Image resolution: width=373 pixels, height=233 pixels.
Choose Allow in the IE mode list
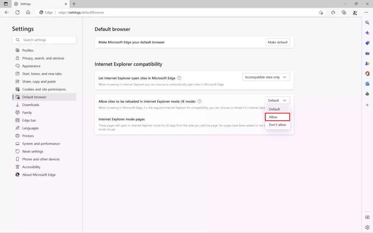coord(277,117)
